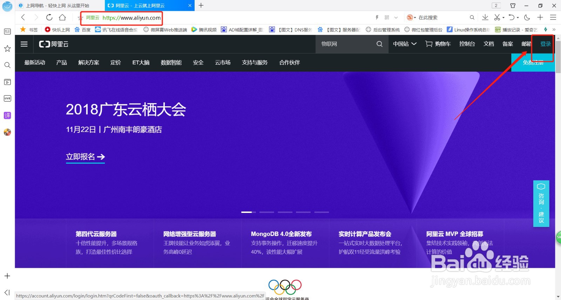Open the QR code grid icon in address bar
This screenshot has width=561, height=300.
(387, 17)
